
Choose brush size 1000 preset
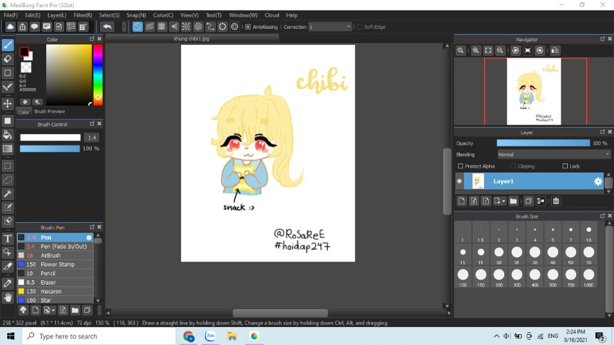pyautogui.click(x=589, y=278)
